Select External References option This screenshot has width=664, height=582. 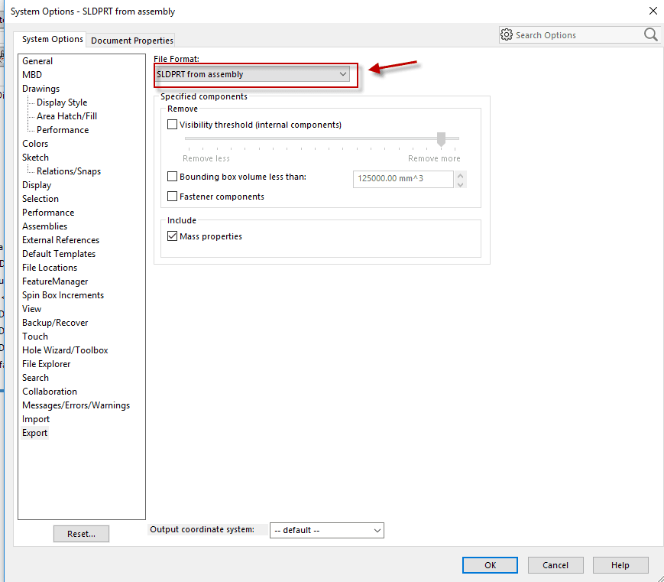pos(60,240)
